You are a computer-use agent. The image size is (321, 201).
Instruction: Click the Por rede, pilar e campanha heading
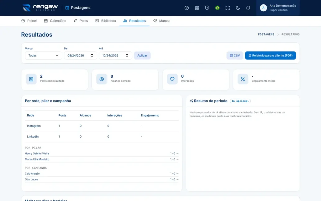pos(48,101)
